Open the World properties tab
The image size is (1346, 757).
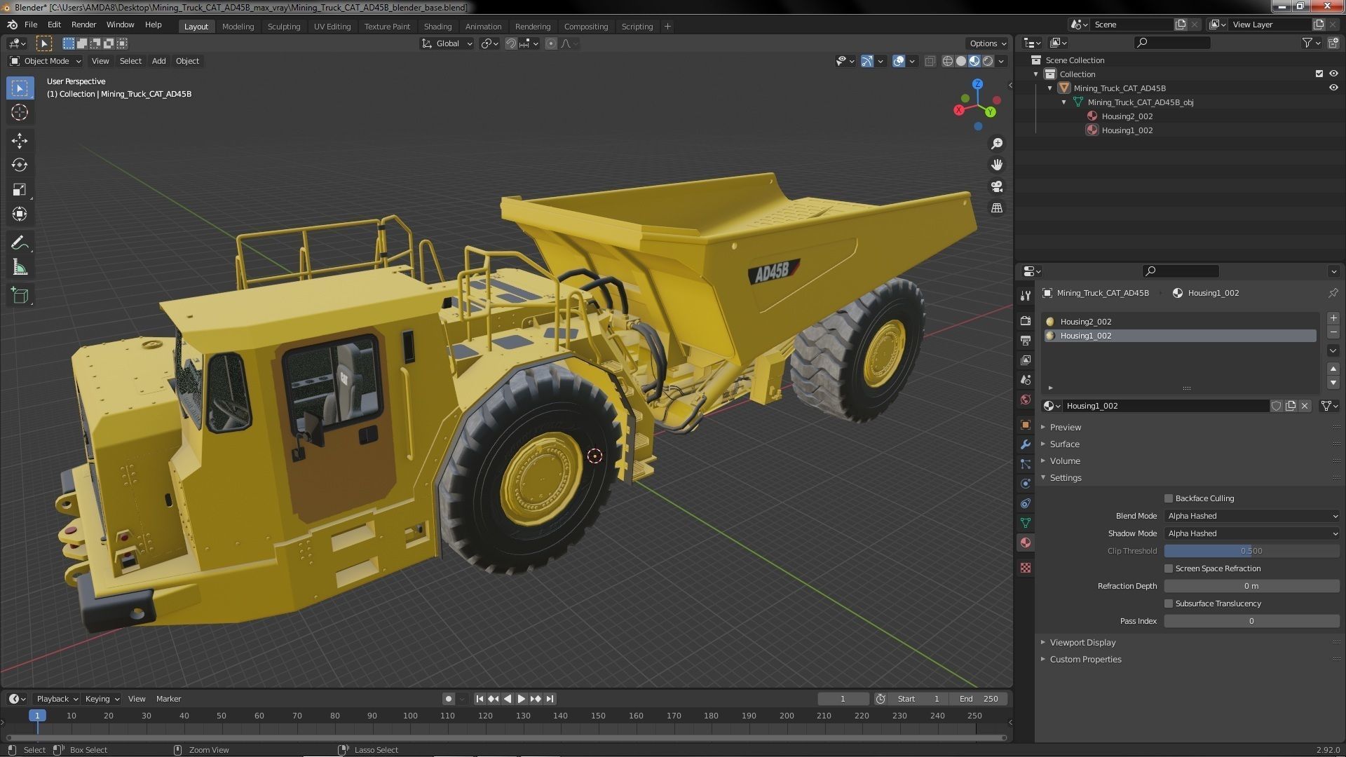tap(1026, 400)
